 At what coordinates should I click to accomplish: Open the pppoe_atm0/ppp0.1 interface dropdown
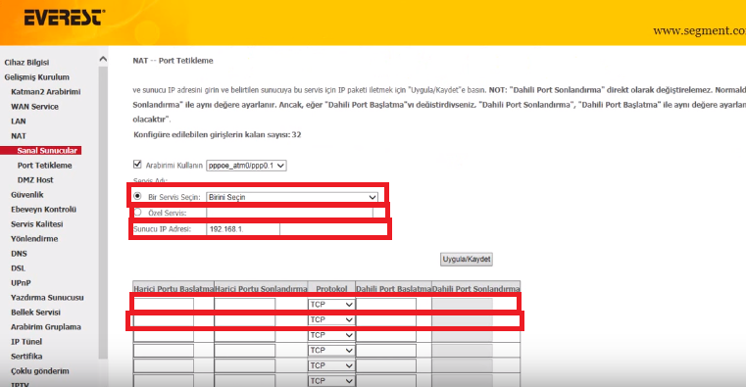click(x=246, y=166)
